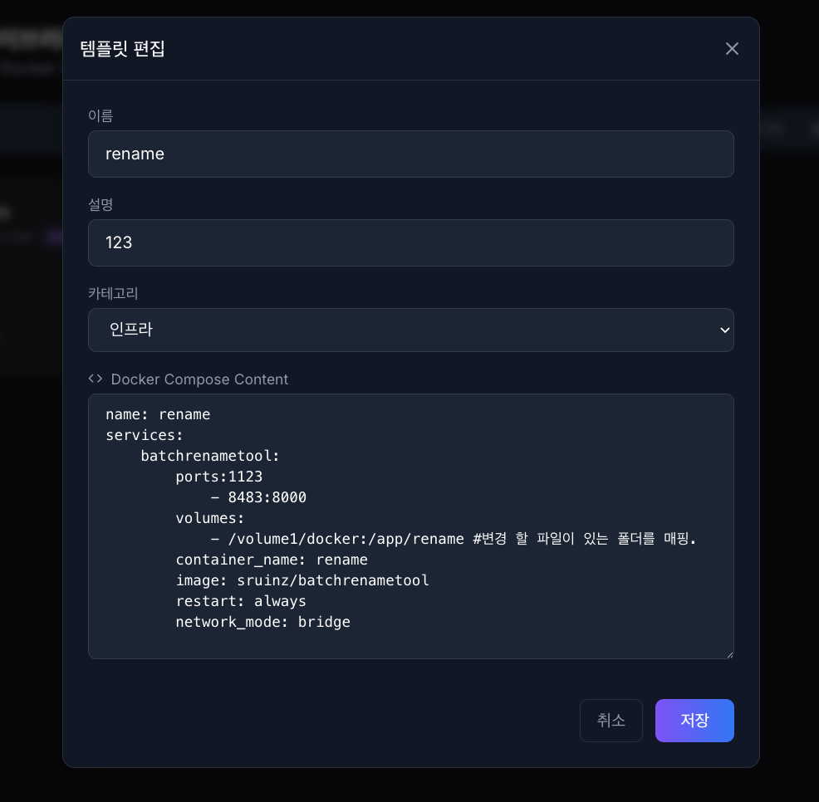Click the chevron icon on the category selector
819x802 pixels.
point(723,330)
